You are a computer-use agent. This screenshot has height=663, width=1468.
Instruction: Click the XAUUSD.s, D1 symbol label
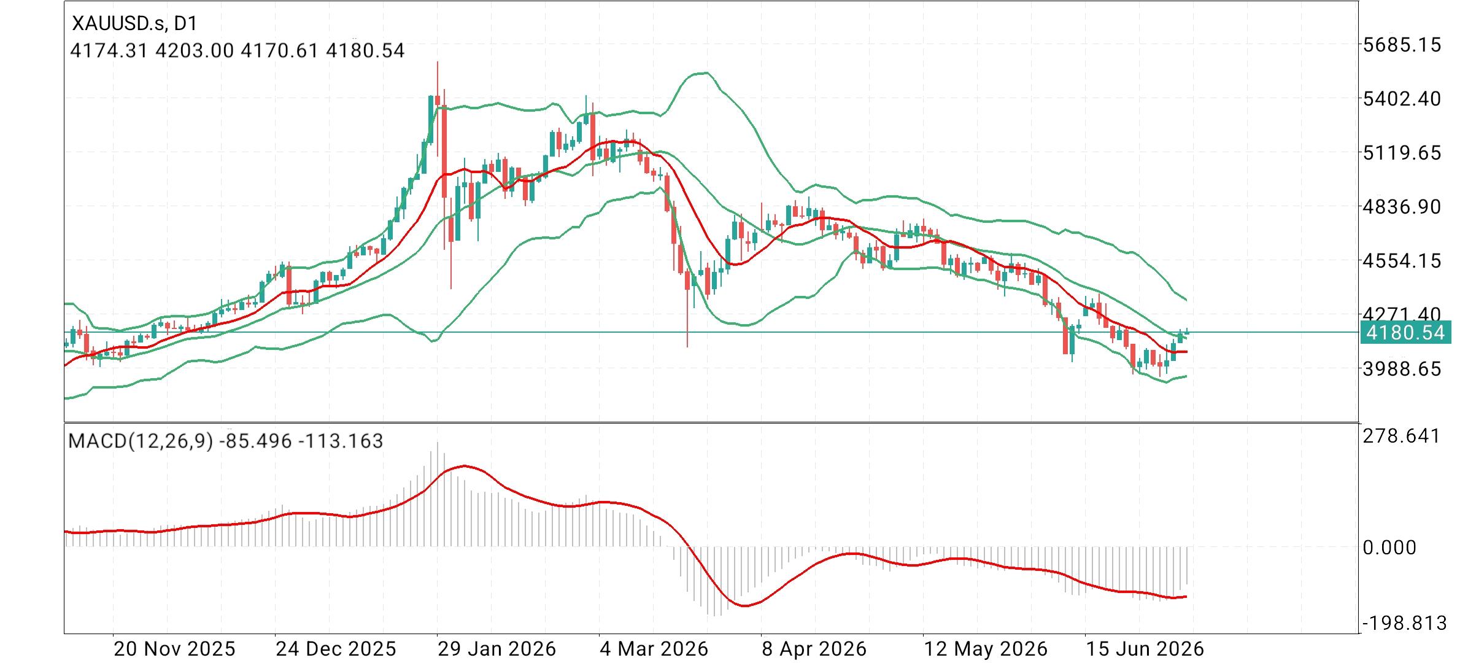click(134, 23)
